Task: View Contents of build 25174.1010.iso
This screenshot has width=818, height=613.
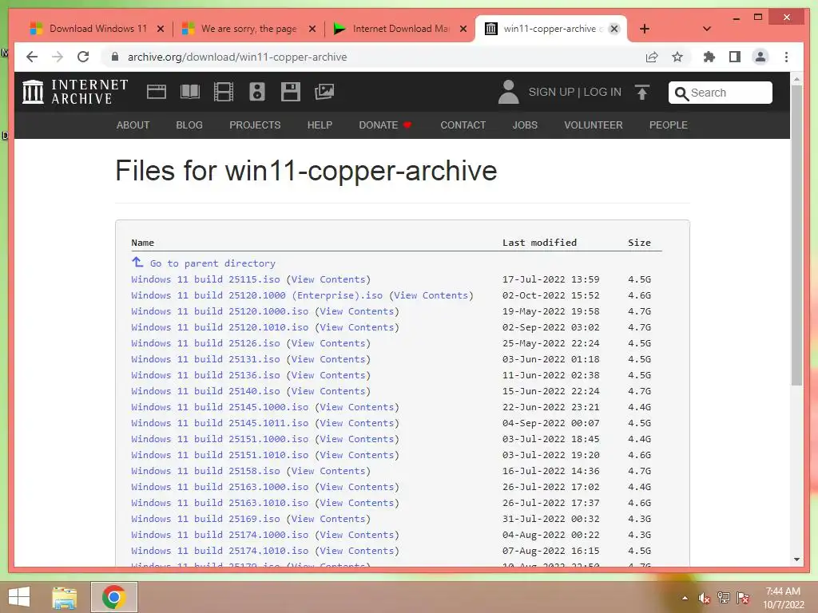Action: [357, 551]
